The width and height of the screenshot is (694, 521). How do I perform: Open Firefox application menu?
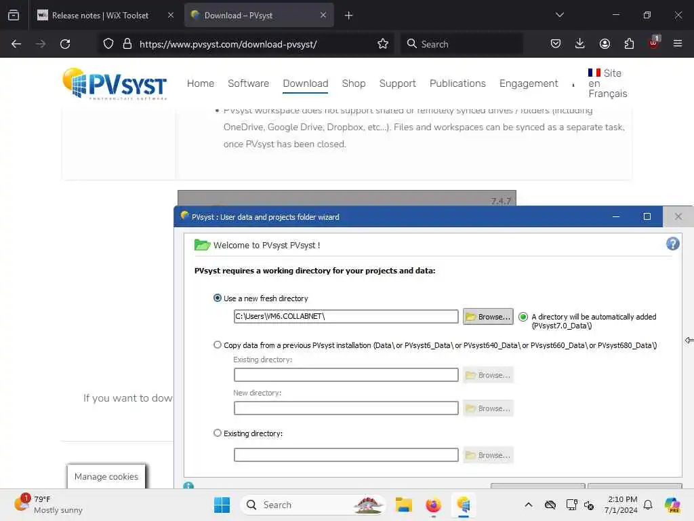[x=678, y=43]
